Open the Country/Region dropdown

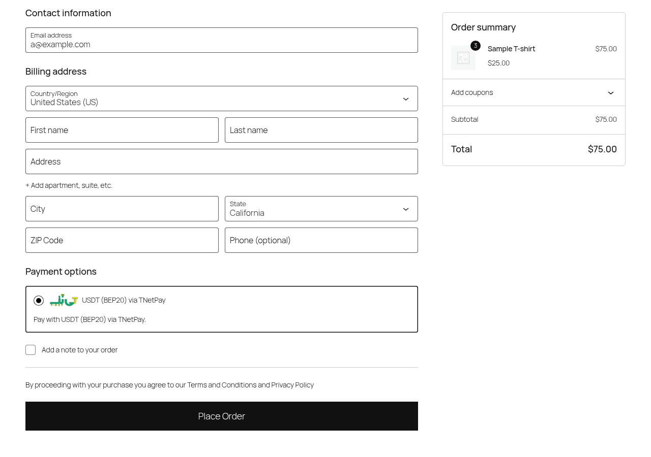pyautogui.click(x=222, y=99)
